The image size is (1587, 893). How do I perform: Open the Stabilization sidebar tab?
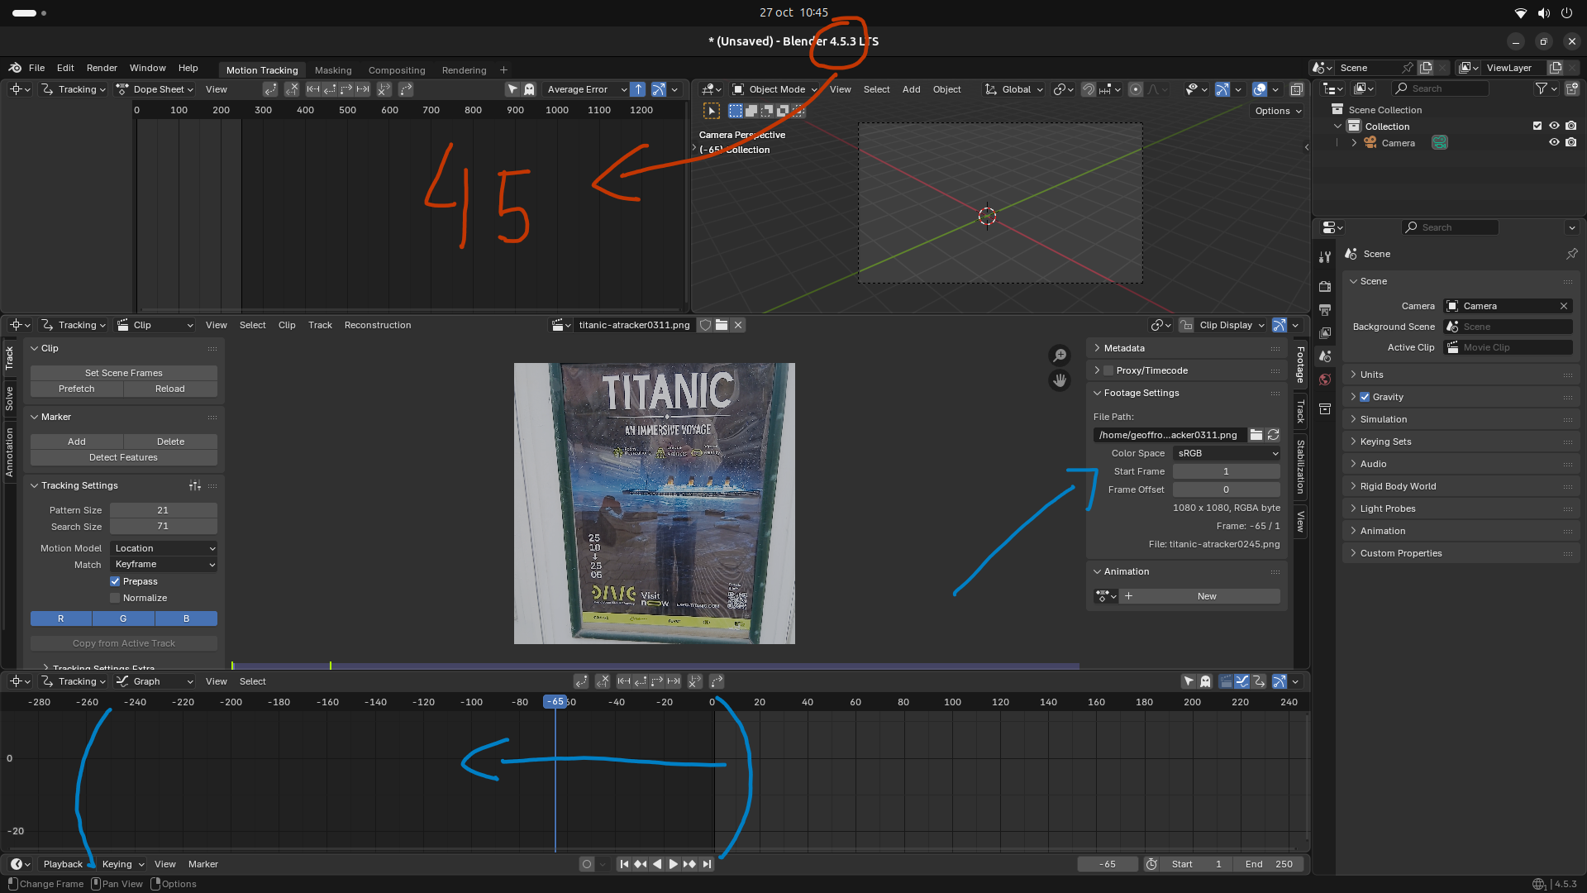coord(1300,467)
